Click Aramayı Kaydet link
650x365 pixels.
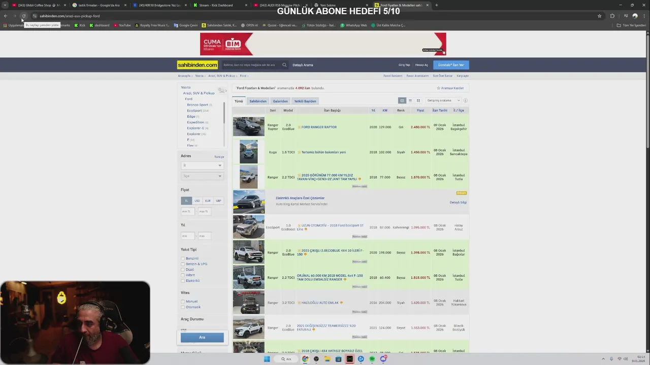450,88
